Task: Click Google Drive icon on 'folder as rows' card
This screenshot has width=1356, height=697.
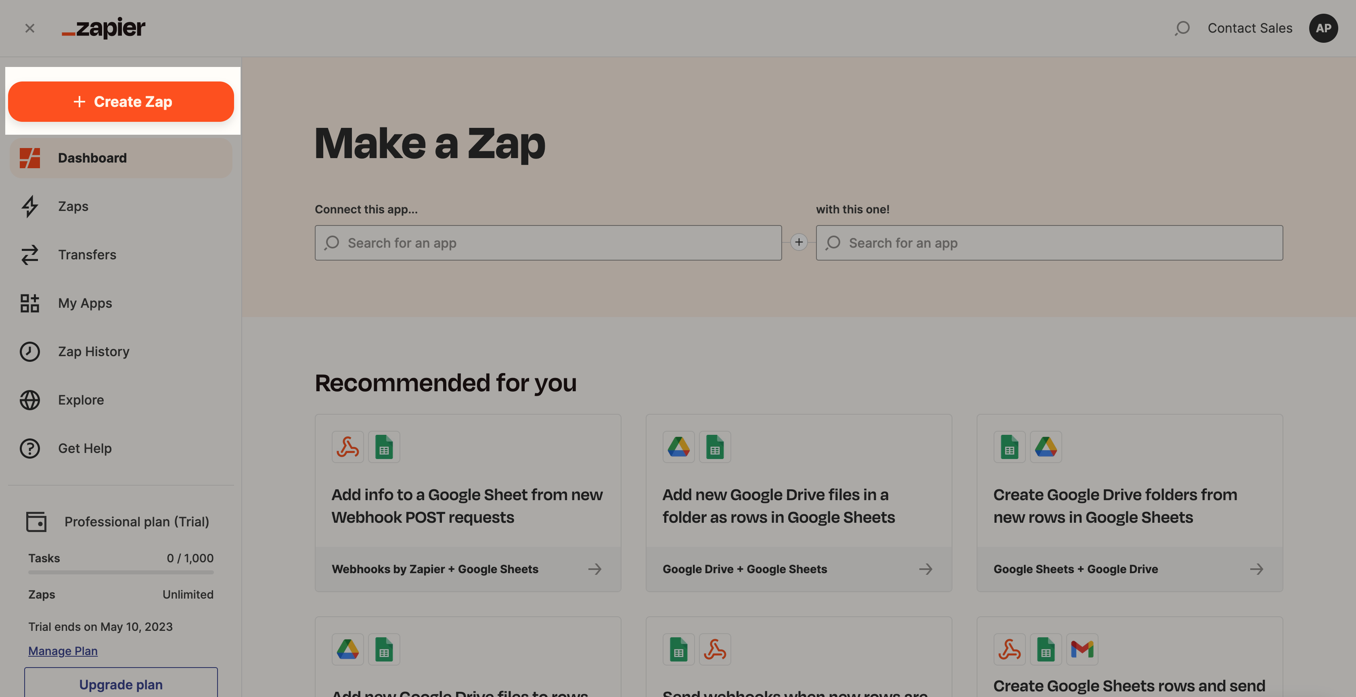Action: point(678,447)
